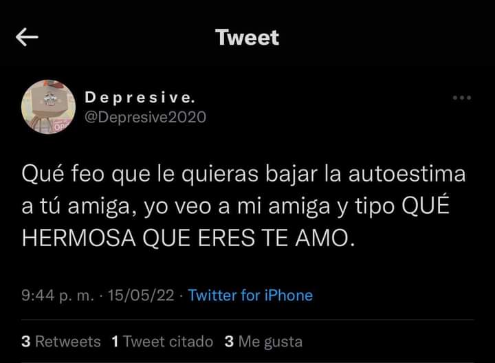Click the word QUÉ in capitals
Image resolution: width=495 pixels, height=363 pixels.
426,204
